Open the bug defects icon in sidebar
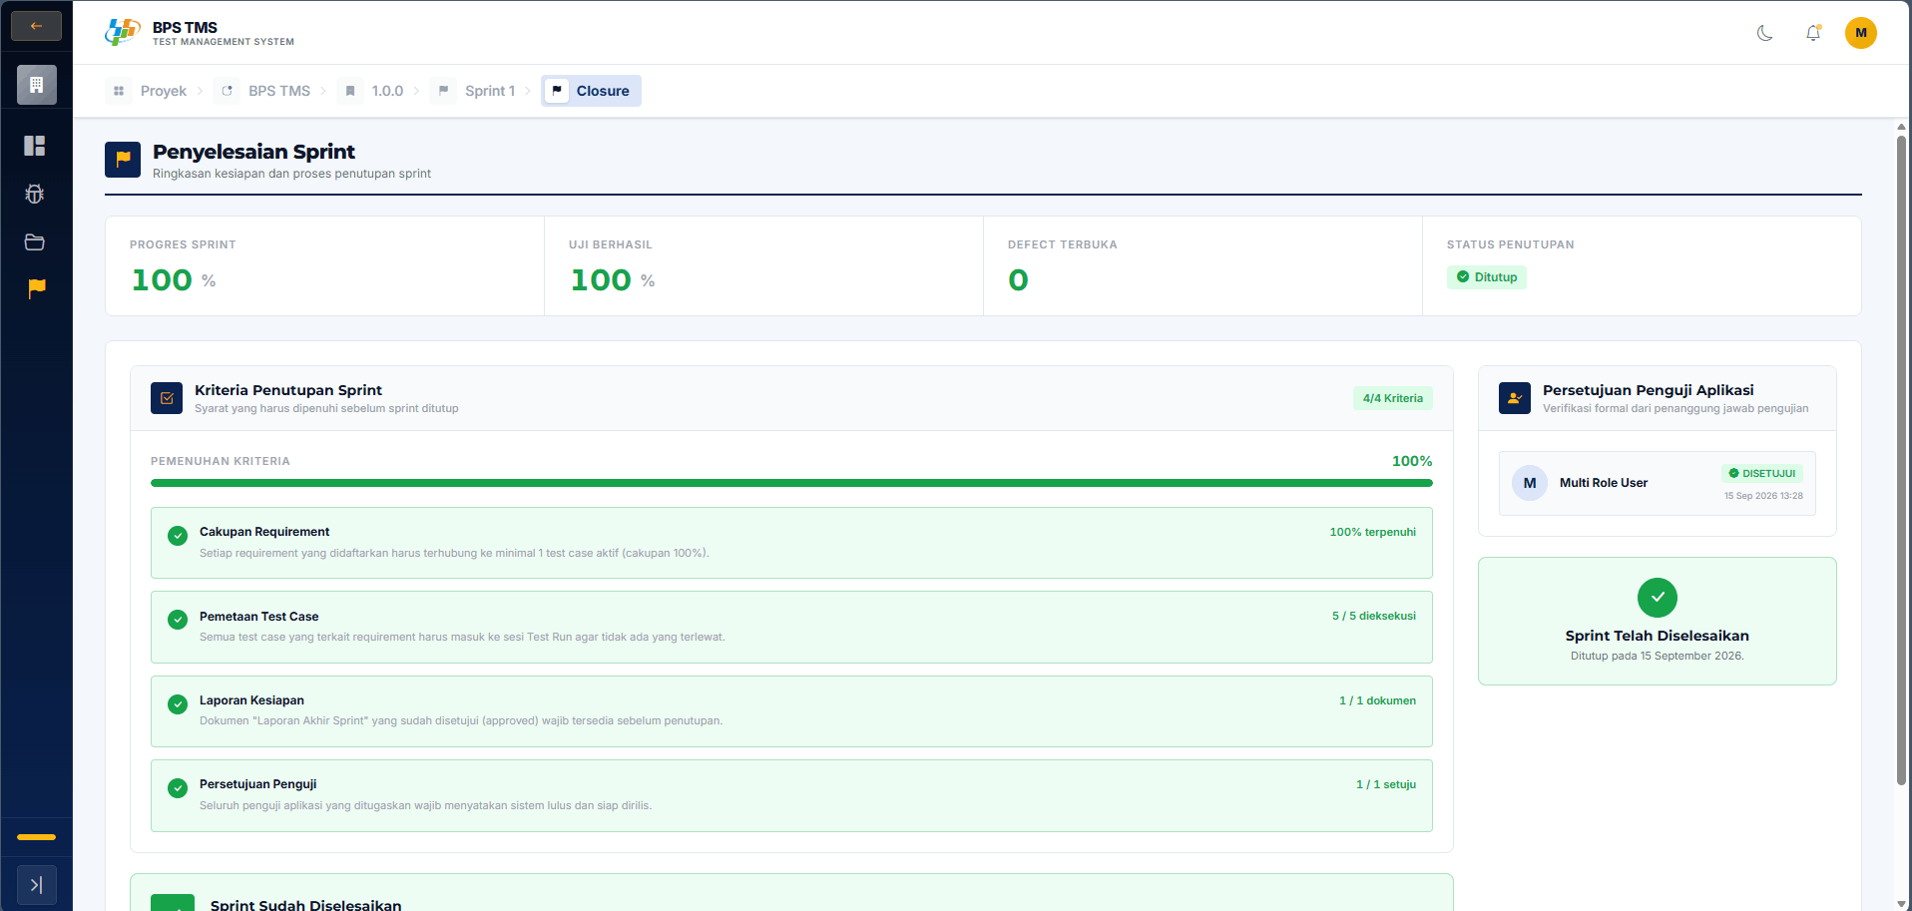This screenshot has height=911, width=1912. click(x=35, y=194)
